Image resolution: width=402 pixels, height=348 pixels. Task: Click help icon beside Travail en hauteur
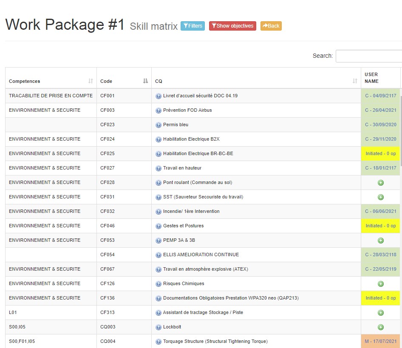pos(159,168)
